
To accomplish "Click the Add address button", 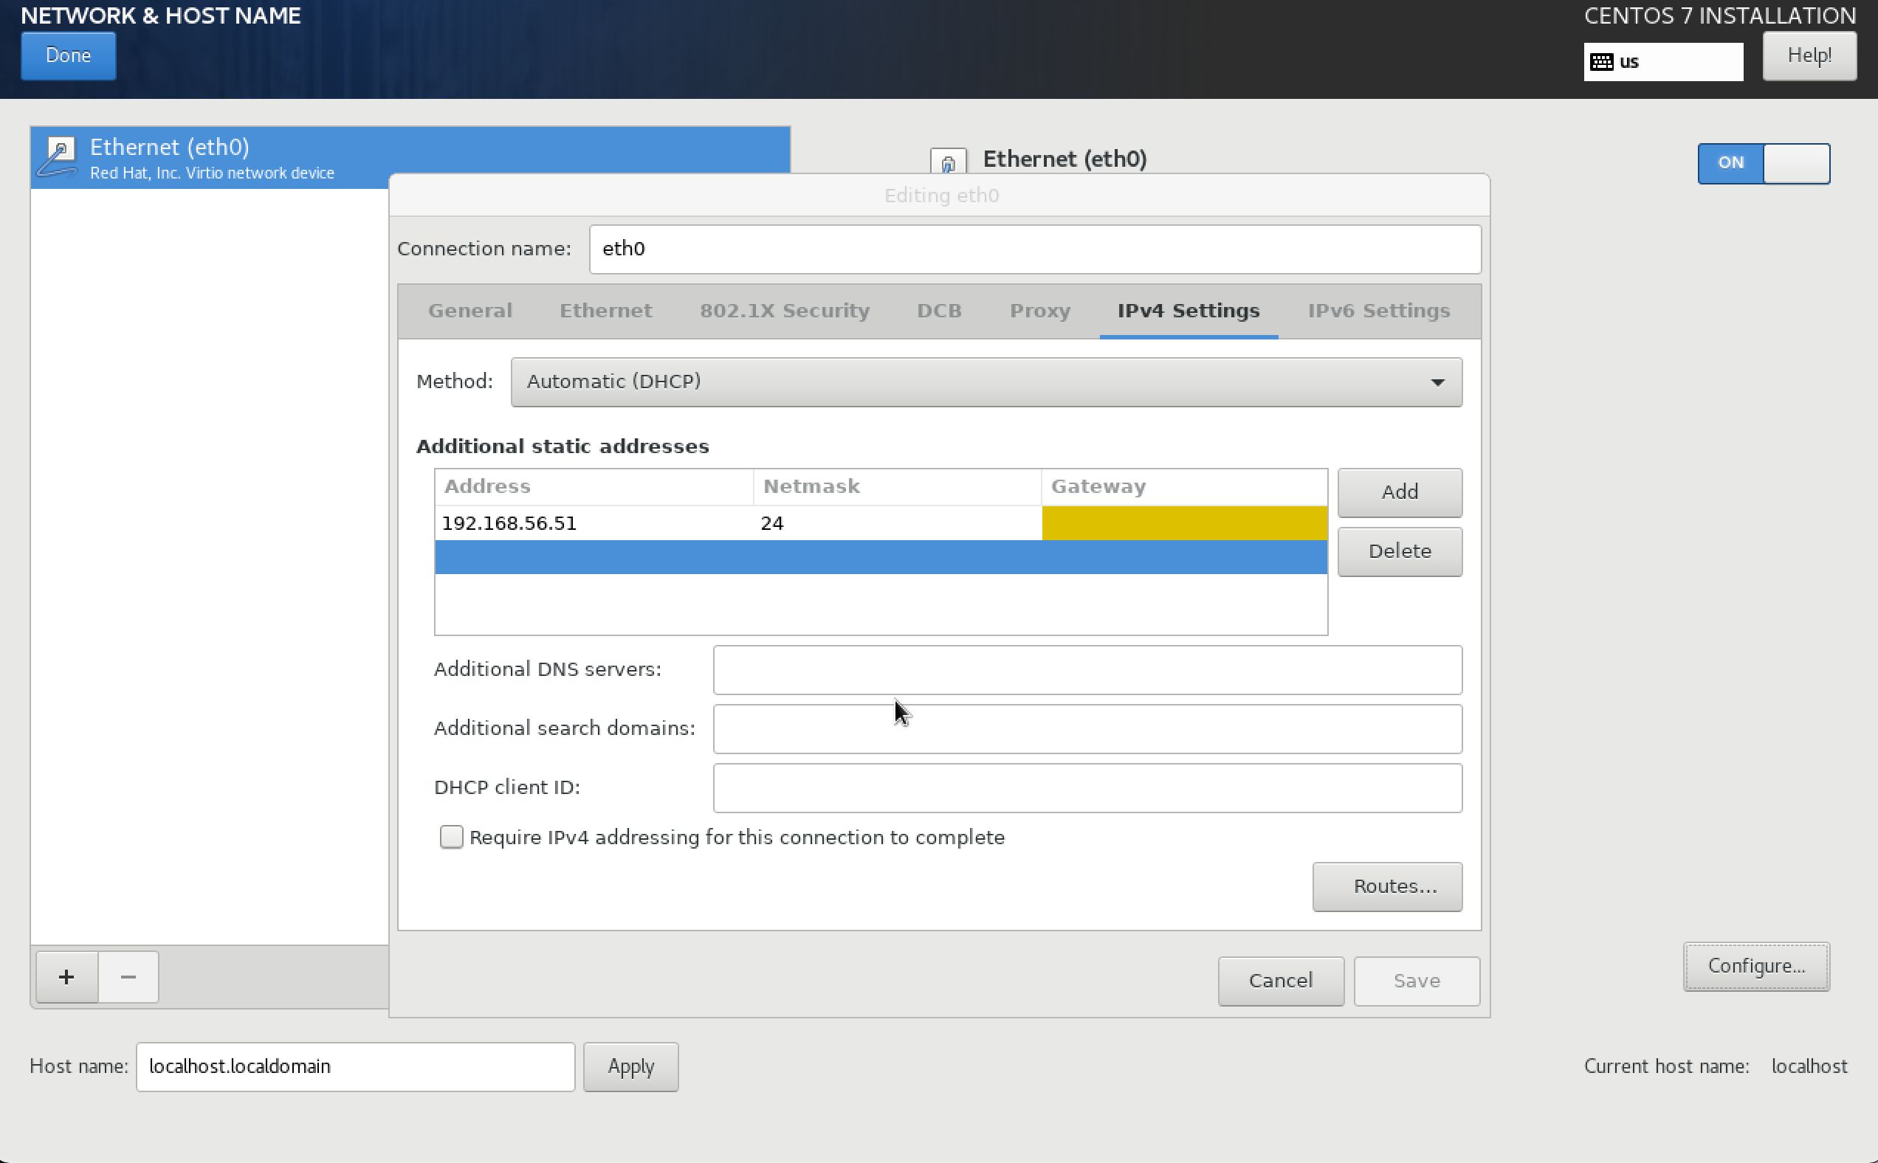I will pos(1400,492).
